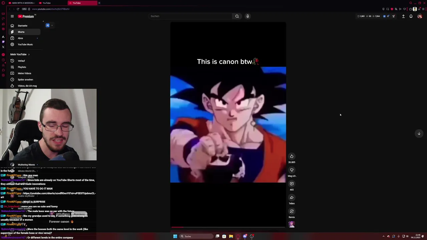
Task: Open the browser easy setup menu icon
Action: (423, 9)
